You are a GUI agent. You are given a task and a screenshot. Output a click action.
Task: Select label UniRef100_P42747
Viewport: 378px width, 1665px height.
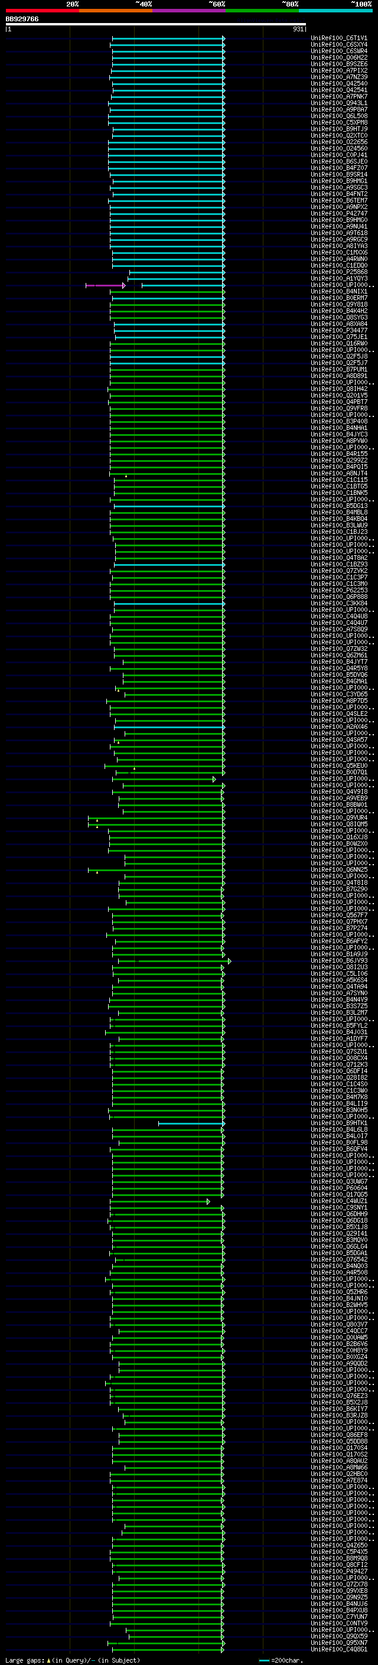(338, 213)
